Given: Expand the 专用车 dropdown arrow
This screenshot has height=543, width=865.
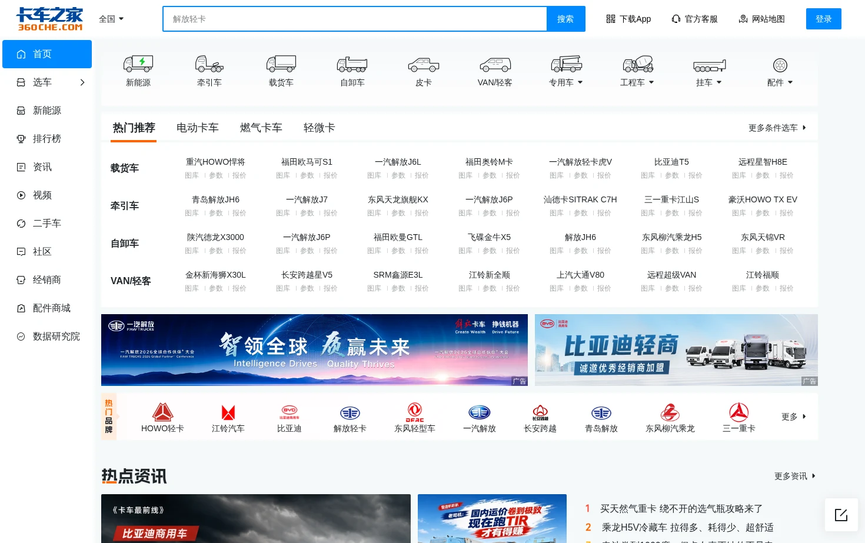Looking at the screenshot, I should tap(580, 82).
